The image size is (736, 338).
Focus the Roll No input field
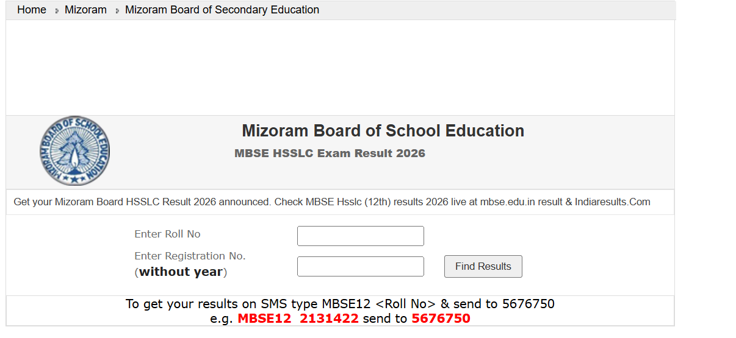(x=360, y=236)
